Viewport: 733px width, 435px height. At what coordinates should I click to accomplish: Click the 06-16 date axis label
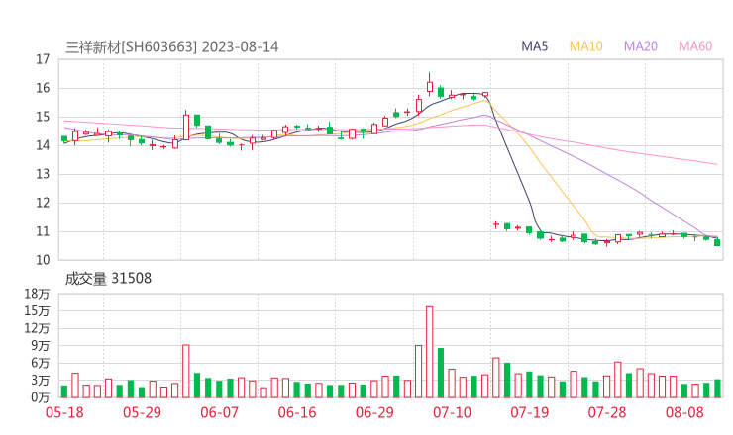click(x=297, y=412)
